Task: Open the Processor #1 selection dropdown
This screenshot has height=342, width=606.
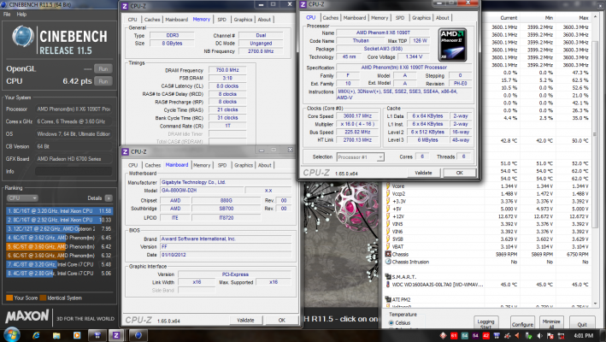Action: (x=360, y=157)
